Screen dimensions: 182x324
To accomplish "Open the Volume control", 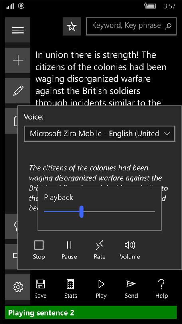I will pyautogui.click(x=130, y=250).
